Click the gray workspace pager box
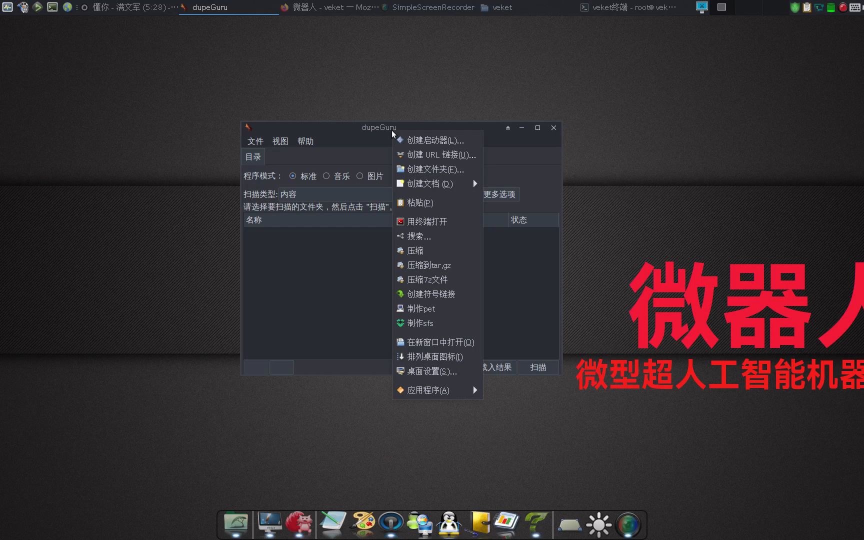Screen dimensions: 864x540 (721, 7)
